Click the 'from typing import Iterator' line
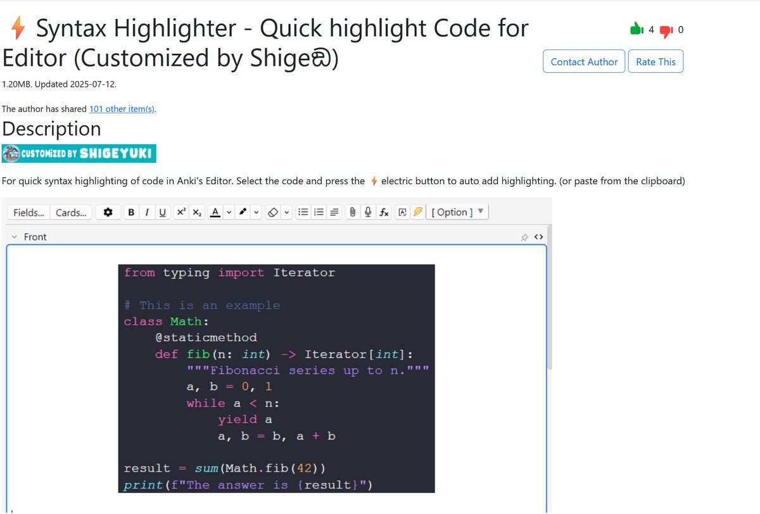 tap(229, 273)
